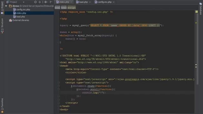Click the meta Content-Type tag line
203x114 pixels.
pyautogui.click(x=112, y=69)
